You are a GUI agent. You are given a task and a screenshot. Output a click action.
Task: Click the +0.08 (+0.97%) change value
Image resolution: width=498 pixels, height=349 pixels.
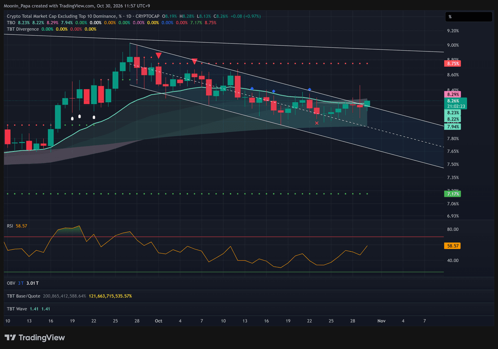(246, 16)
